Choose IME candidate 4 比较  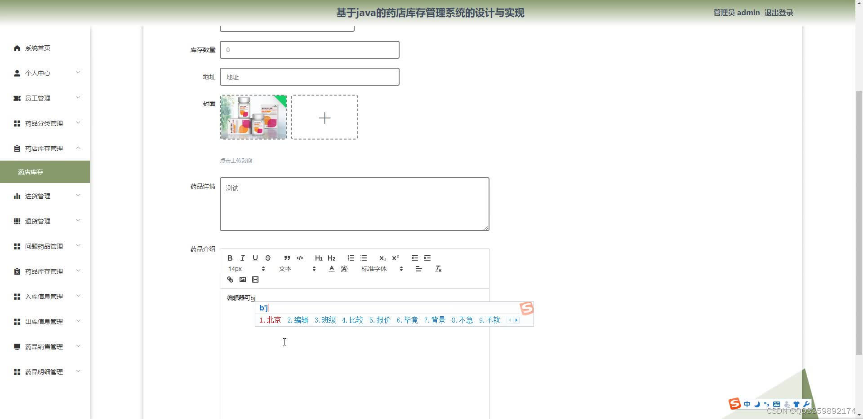(x=352, y=320)
